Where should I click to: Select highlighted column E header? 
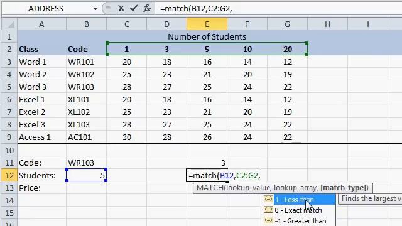pyautogui.click(x=207, y=24)
